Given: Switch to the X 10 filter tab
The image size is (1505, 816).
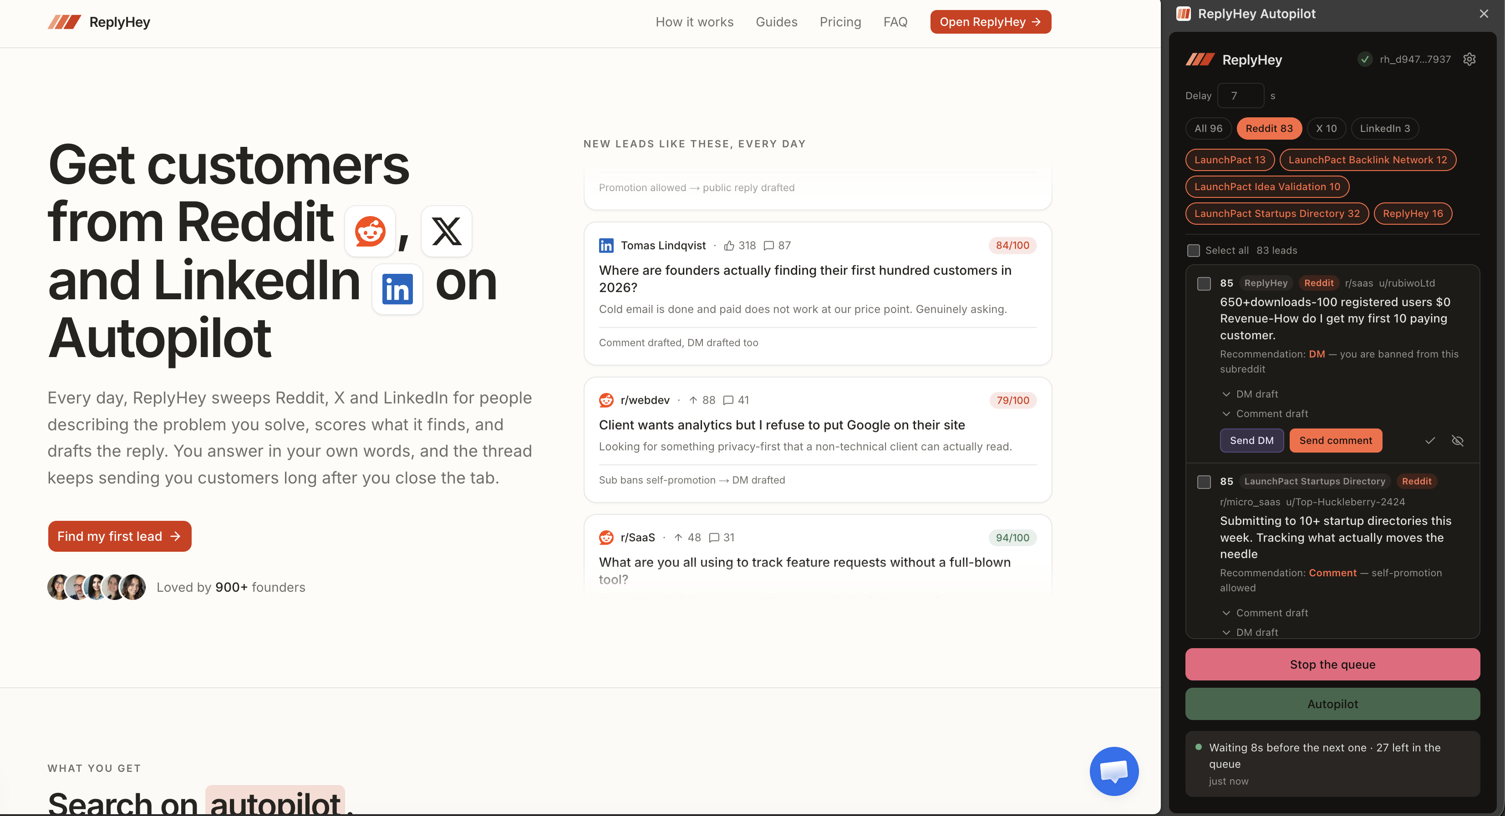Looking at the screenshot, I should pos(1326,128).
